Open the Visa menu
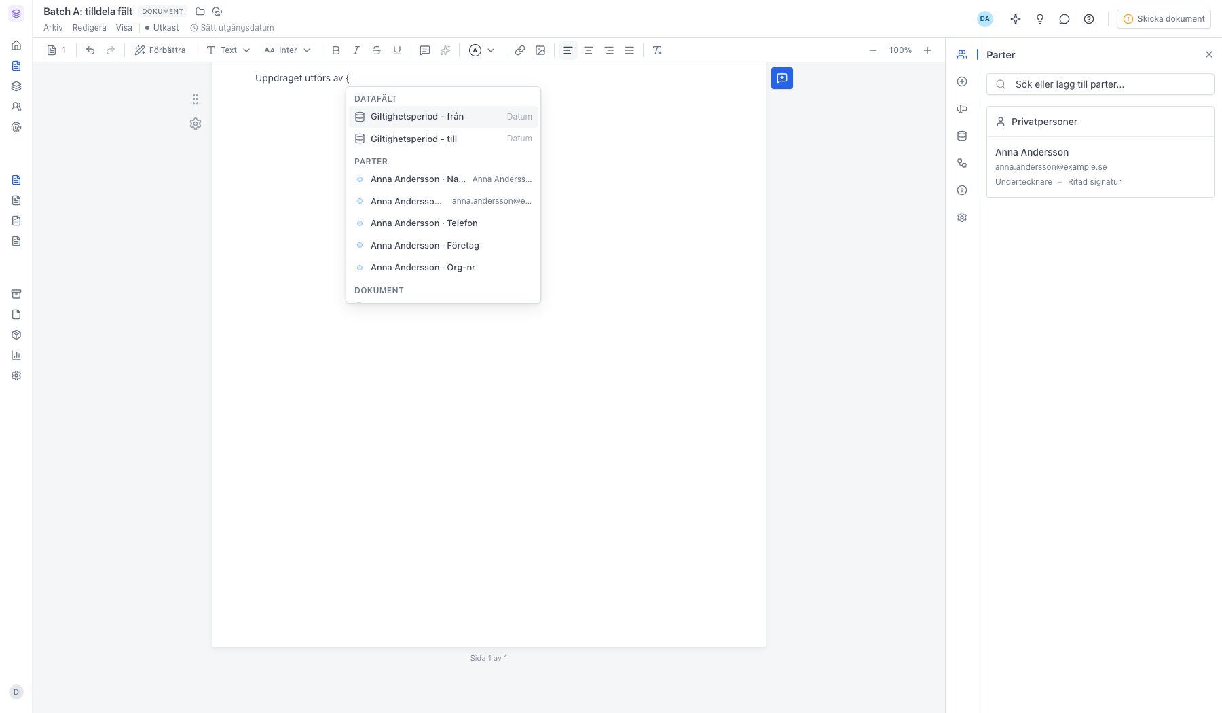The width and height of the screenshot is (1222, 713). point(124,28)
